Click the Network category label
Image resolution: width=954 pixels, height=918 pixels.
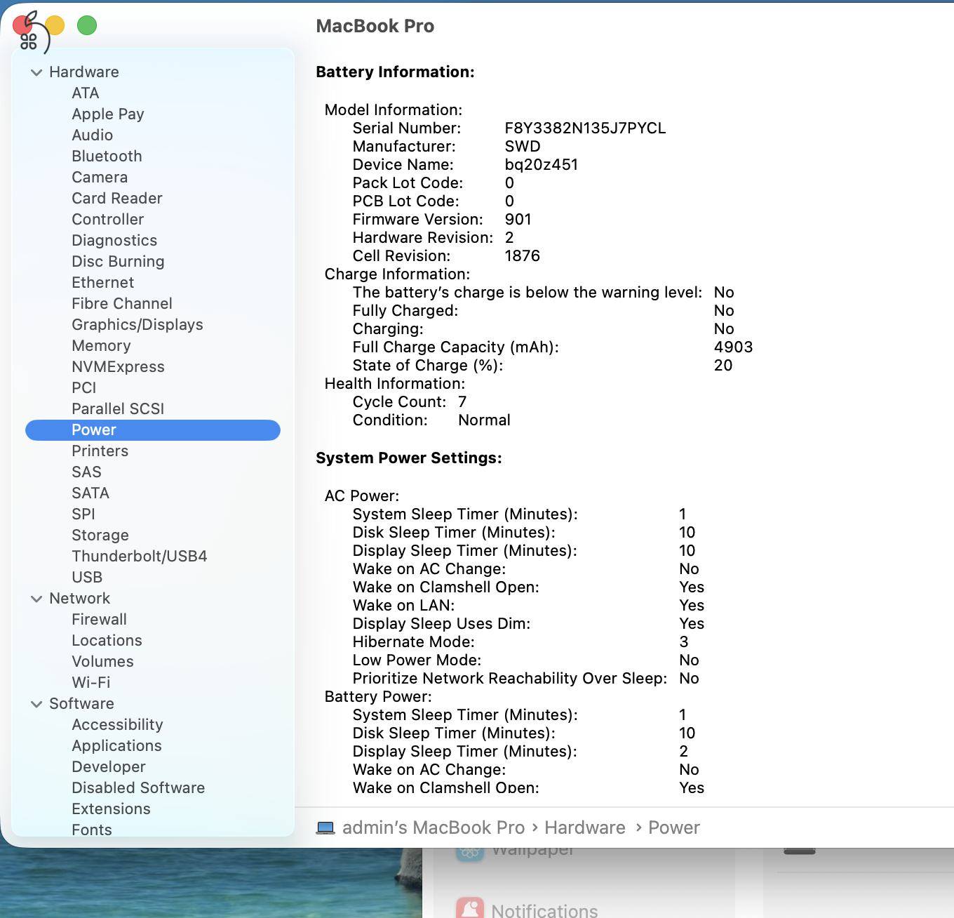pos(80,599)
